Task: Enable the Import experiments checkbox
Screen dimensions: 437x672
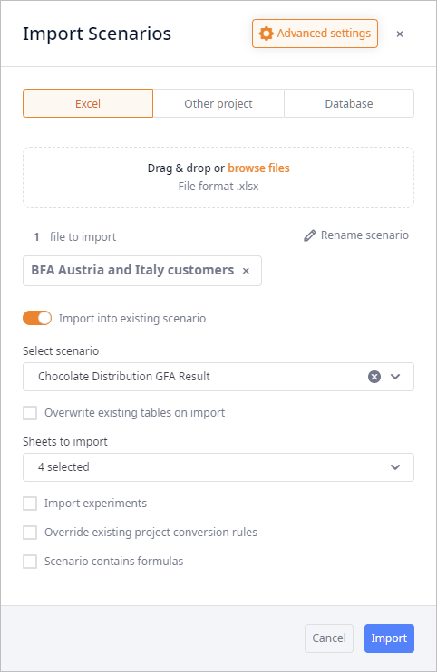Action: (30, 504)
